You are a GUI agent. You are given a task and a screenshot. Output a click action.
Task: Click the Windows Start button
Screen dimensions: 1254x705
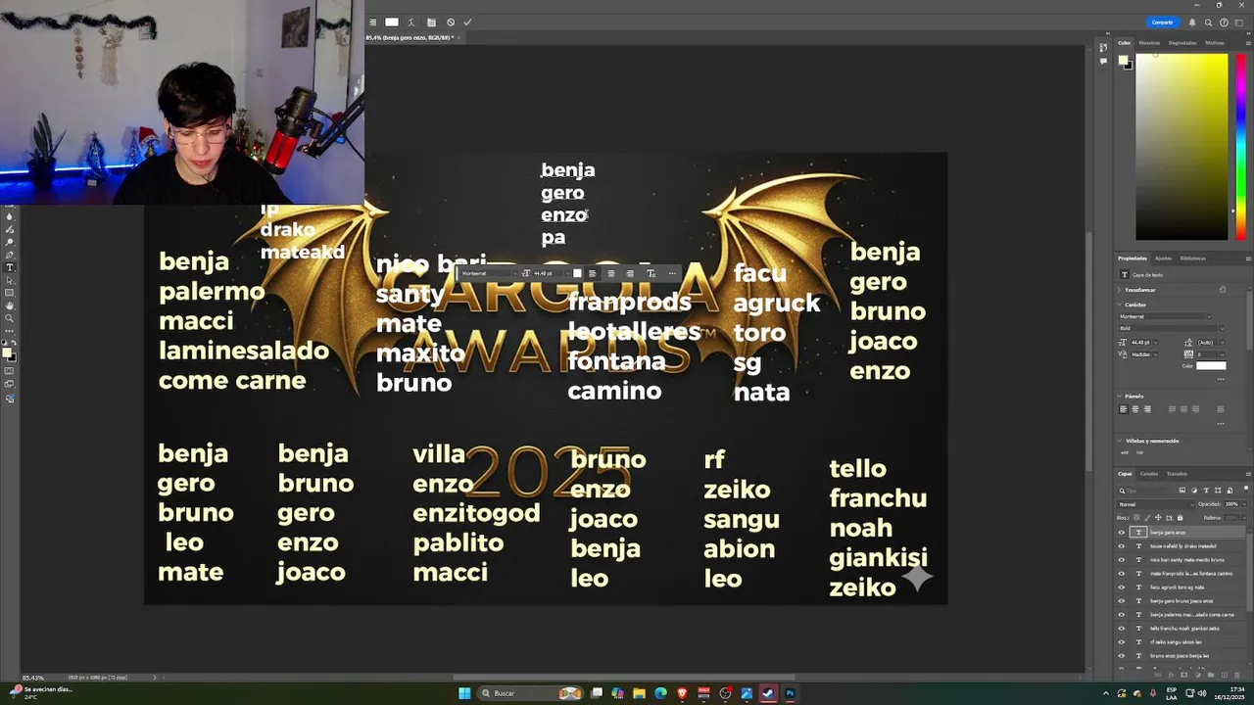click(464, 693)
